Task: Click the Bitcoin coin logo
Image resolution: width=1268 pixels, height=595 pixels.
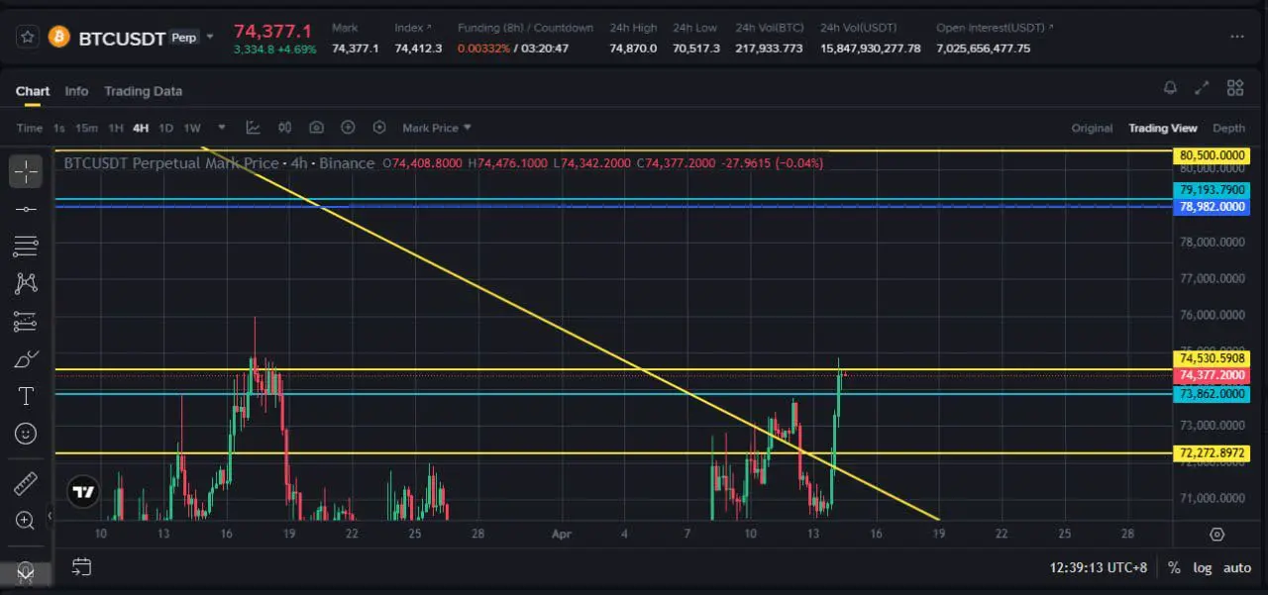Action: pyautogui.click(x=59, y=38)
